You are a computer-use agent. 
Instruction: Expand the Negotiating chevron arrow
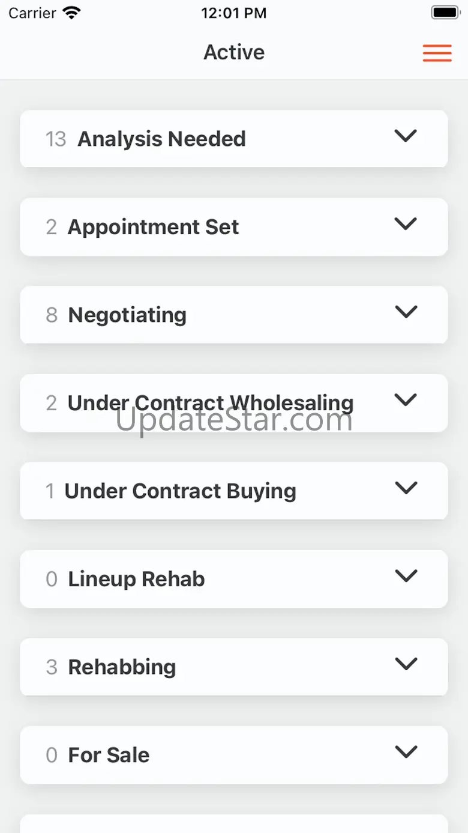pyautogui.click(x=406, y=312)
